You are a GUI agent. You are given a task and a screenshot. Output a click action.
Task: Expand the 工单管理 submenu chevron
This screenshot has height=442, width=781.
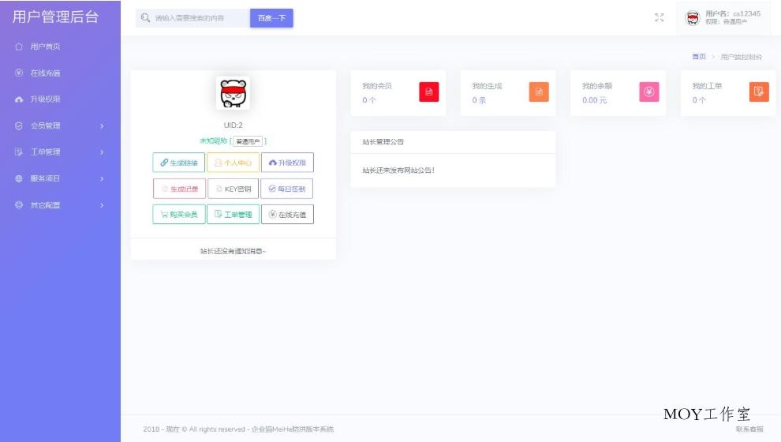(x=102, y=152)
